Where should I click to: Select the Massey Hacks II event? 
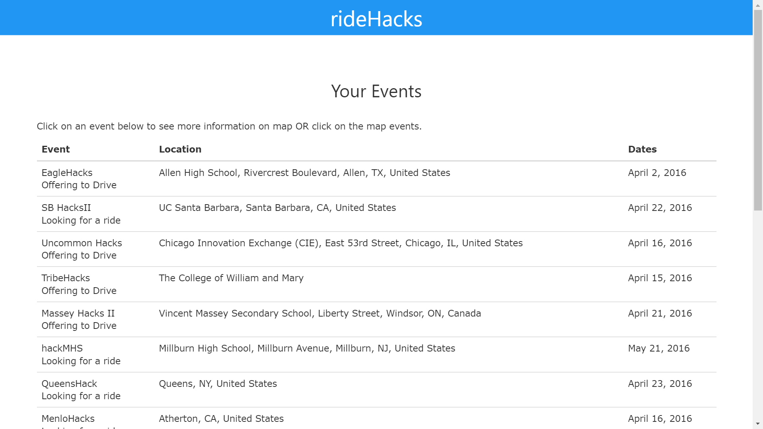78,313
